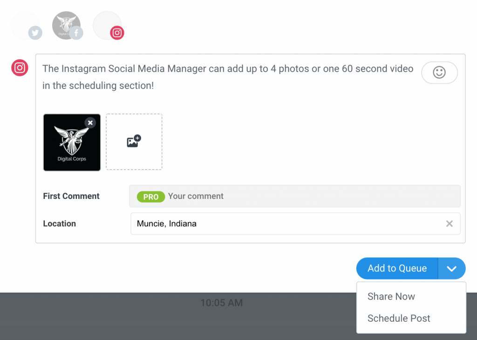
Task: Click the Location field with Muncie, Indiana
Action: click(x=284, y=224)
